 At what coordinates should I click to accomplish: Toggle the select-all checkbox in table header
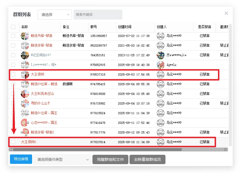13,27
